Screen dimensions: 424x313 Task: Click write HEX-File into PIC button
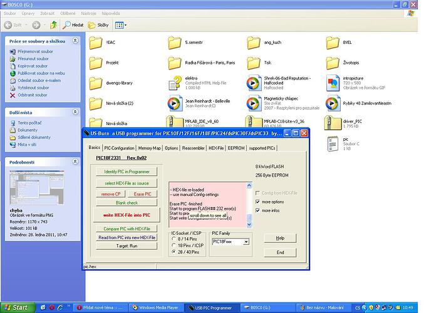(127, 215)
